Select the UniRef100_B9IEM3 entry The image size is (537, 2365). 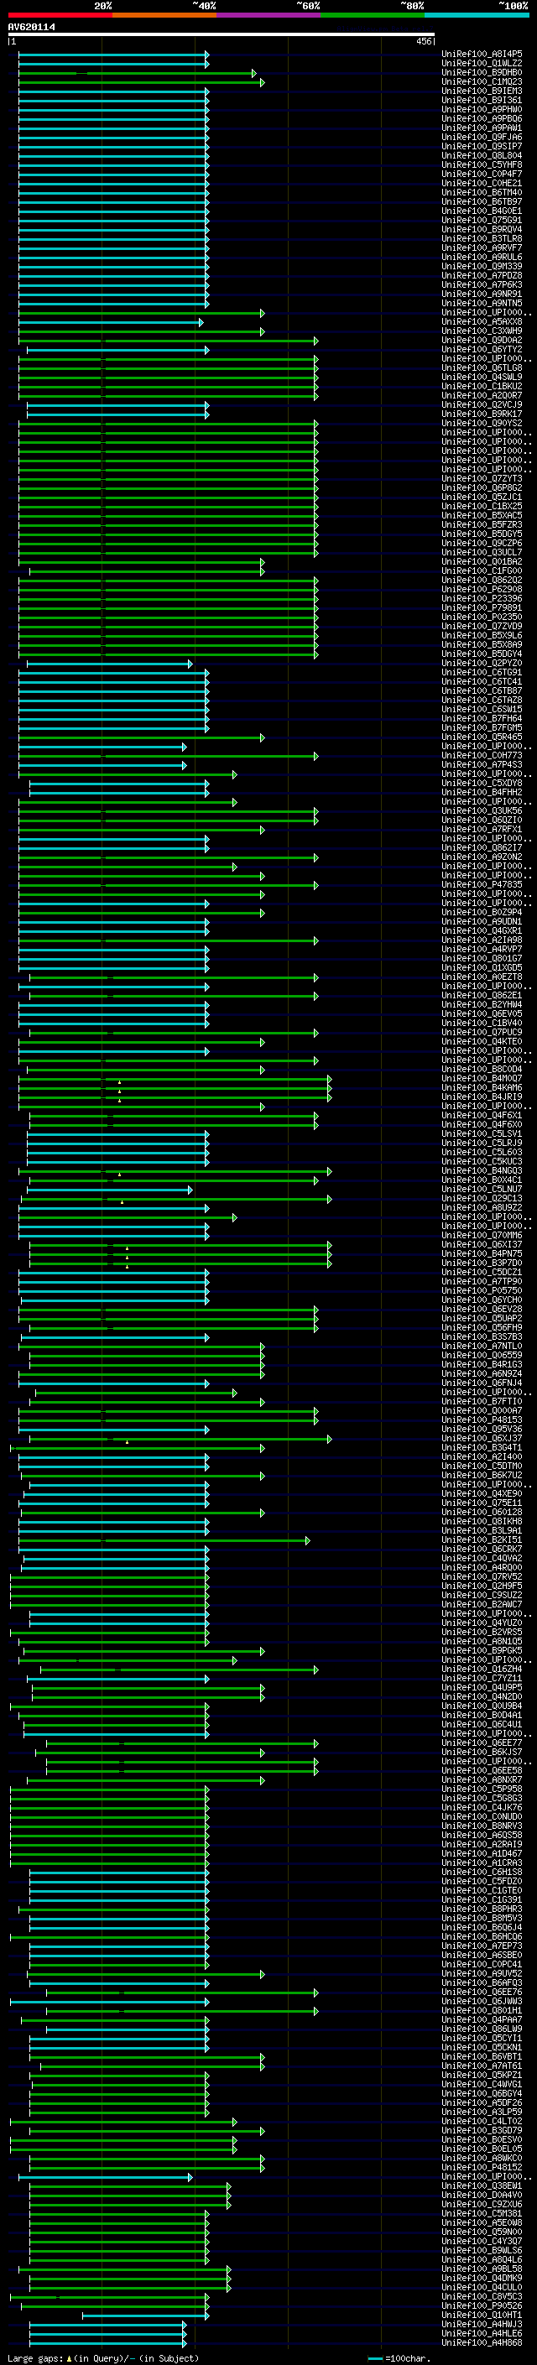pos(482,91)
